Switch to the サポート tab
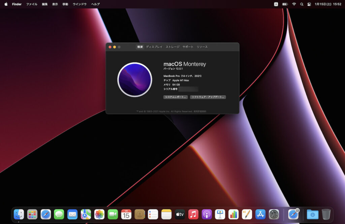 click(188, 47)
